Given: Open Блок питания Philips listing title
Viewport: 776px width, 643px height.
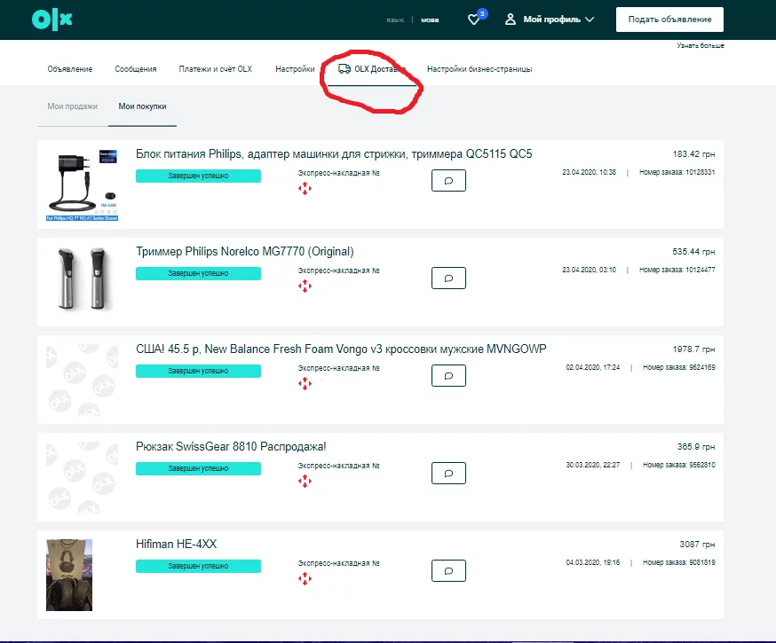Looking at the screenshot, I should 334,154.
